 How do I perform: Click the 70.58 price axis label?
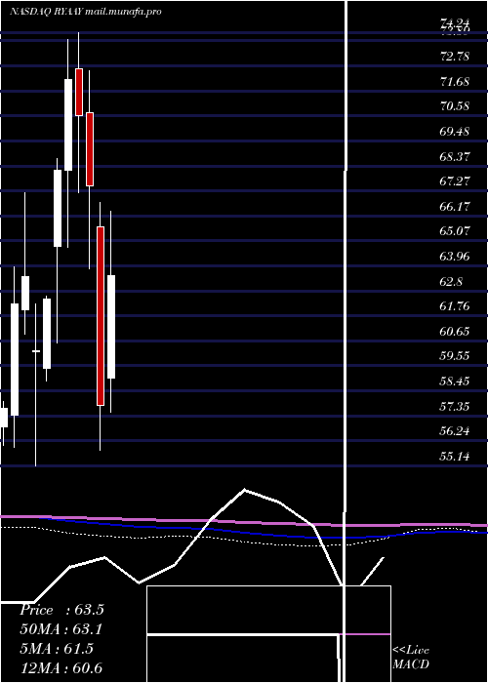point(455,106)
